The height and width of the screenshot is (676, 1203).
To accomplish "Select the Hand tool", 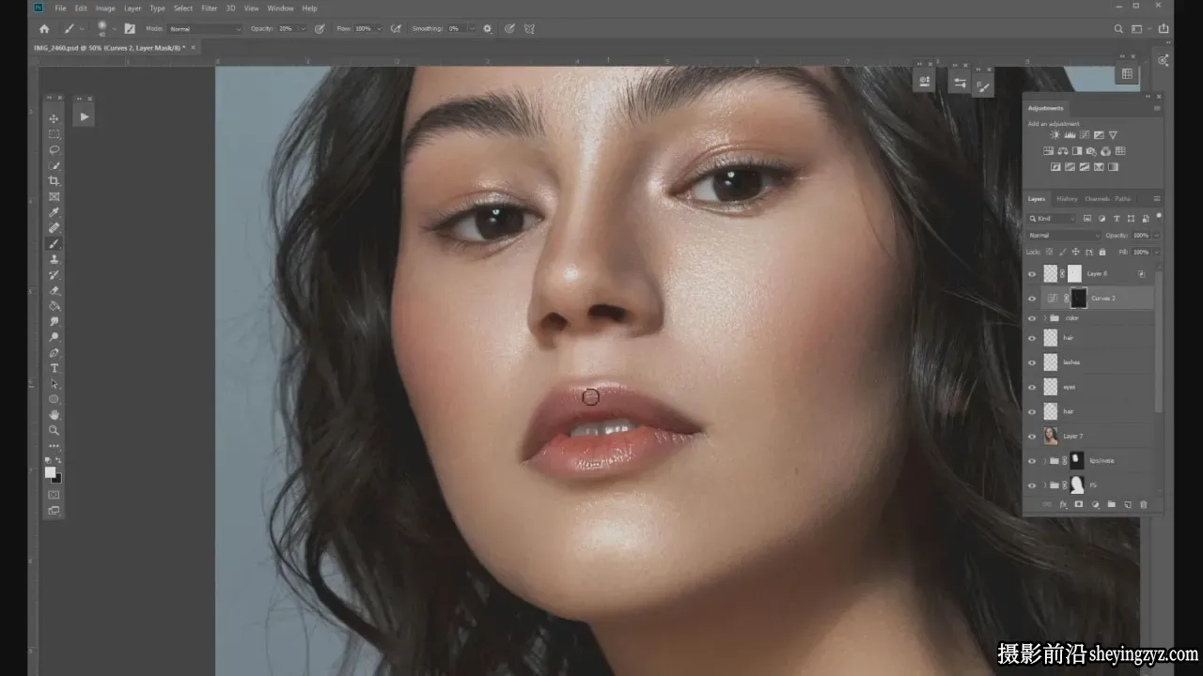I will (54, 414).
